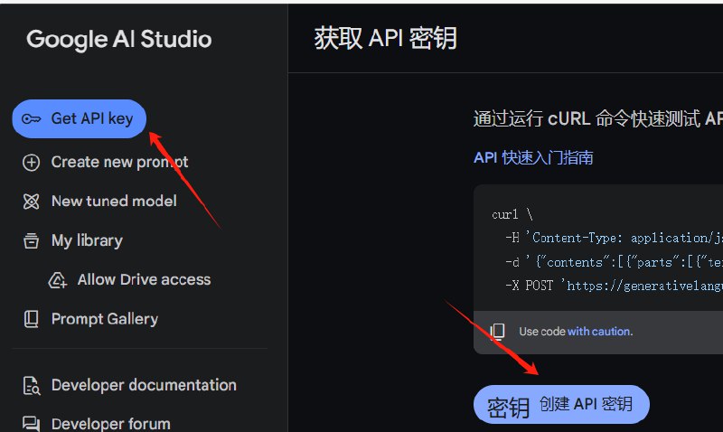
Task: Click the plus circle icon for new prompt
Action: (31, 163)
